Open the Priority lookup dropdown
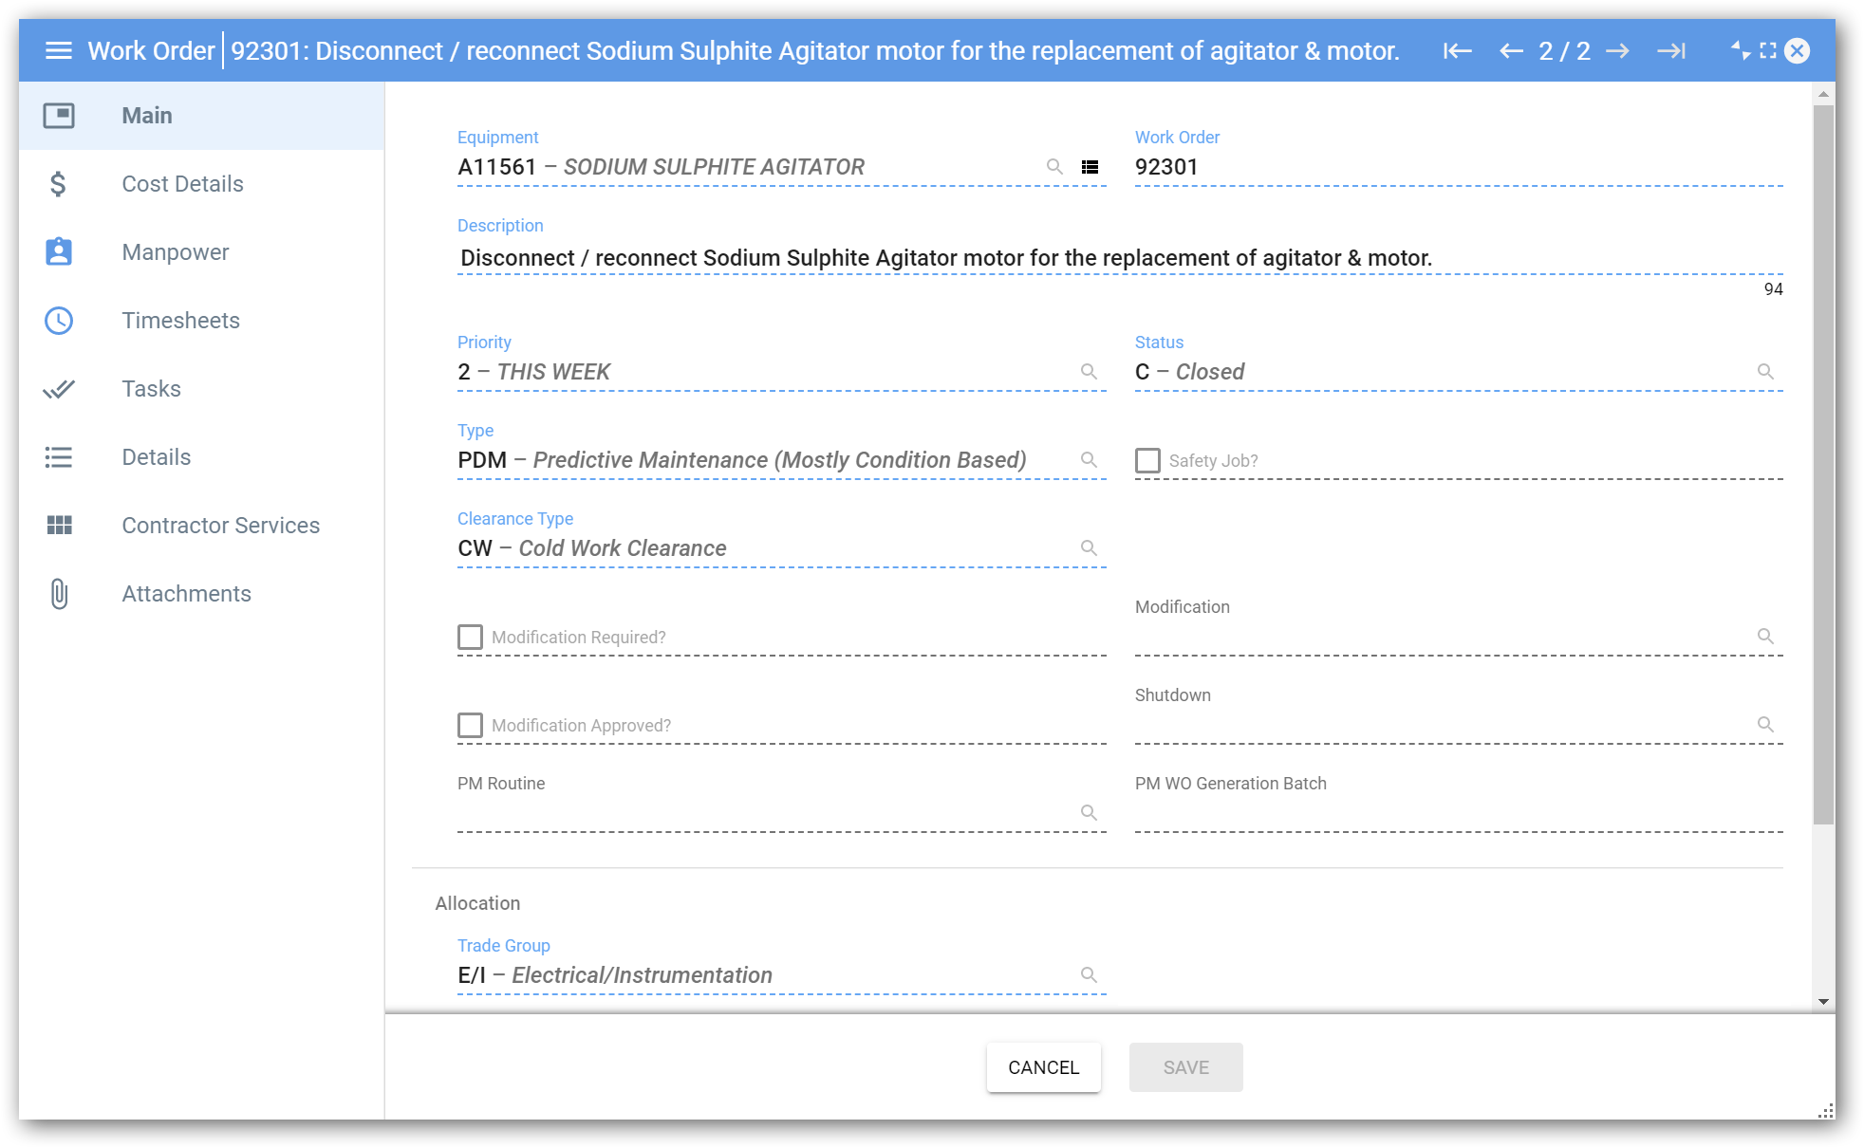 click(1089, 372)
